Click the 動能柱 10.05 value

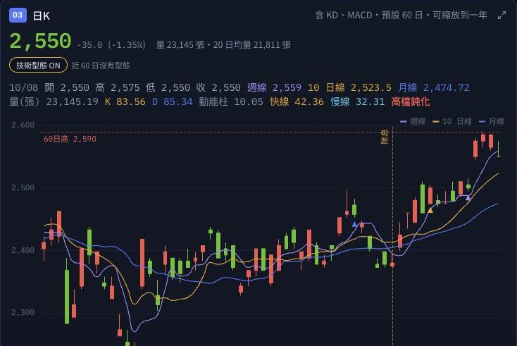pos(231,101)
